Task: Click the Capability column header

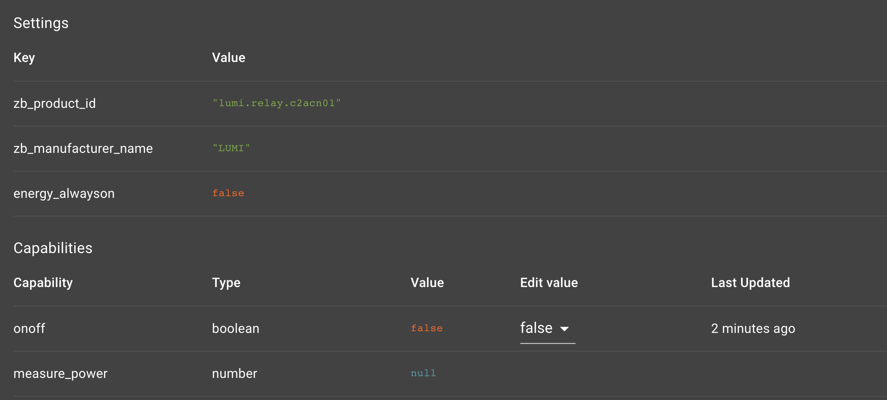Action: [x=43, y=283]
